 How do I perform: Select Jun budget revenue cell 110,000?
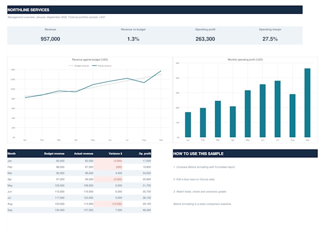click(x=60, y=192)
